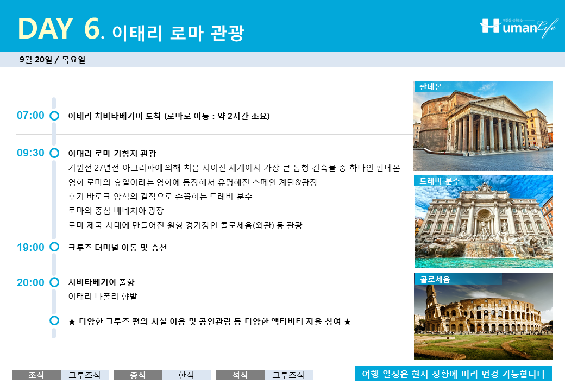565x391 pixels.
Task: Click 이태리 로마 기항지 관광 heading
Action: (112, 154)
